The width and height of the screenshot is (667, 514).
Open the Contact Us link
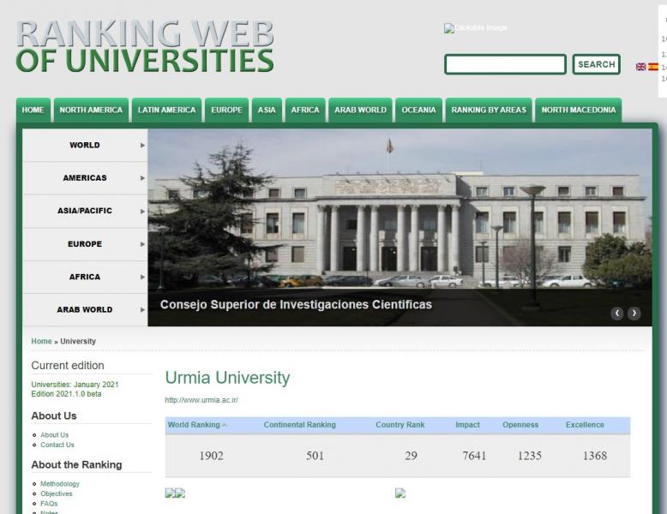point(57,445)
